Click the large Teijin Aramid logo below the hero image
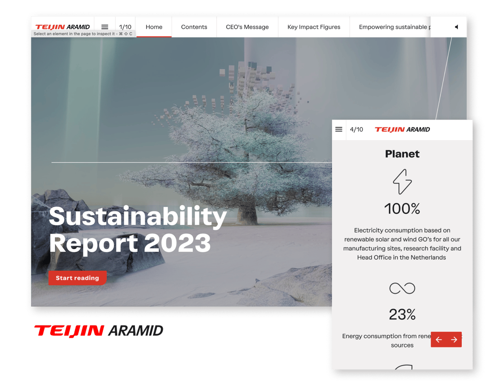The image size is (498, 386). click(x=98, y=331)
